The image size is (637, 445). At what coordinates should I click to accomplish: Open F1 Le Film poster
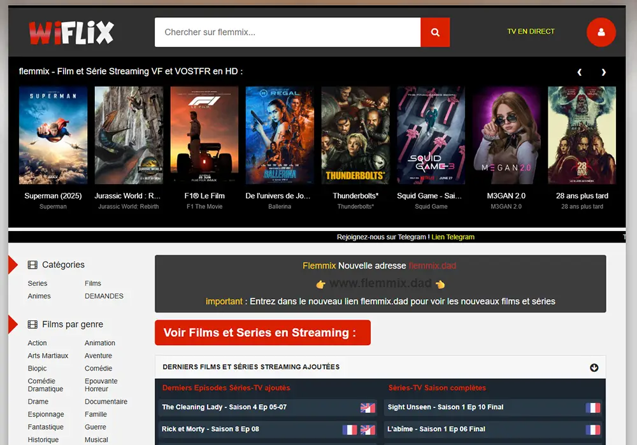pyautogui.click(x=204, y=135)
